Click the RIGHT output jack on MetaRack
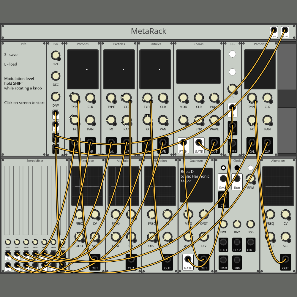 tap(285, 30)
